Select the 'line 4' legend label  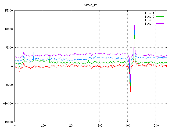click(149, 24)
